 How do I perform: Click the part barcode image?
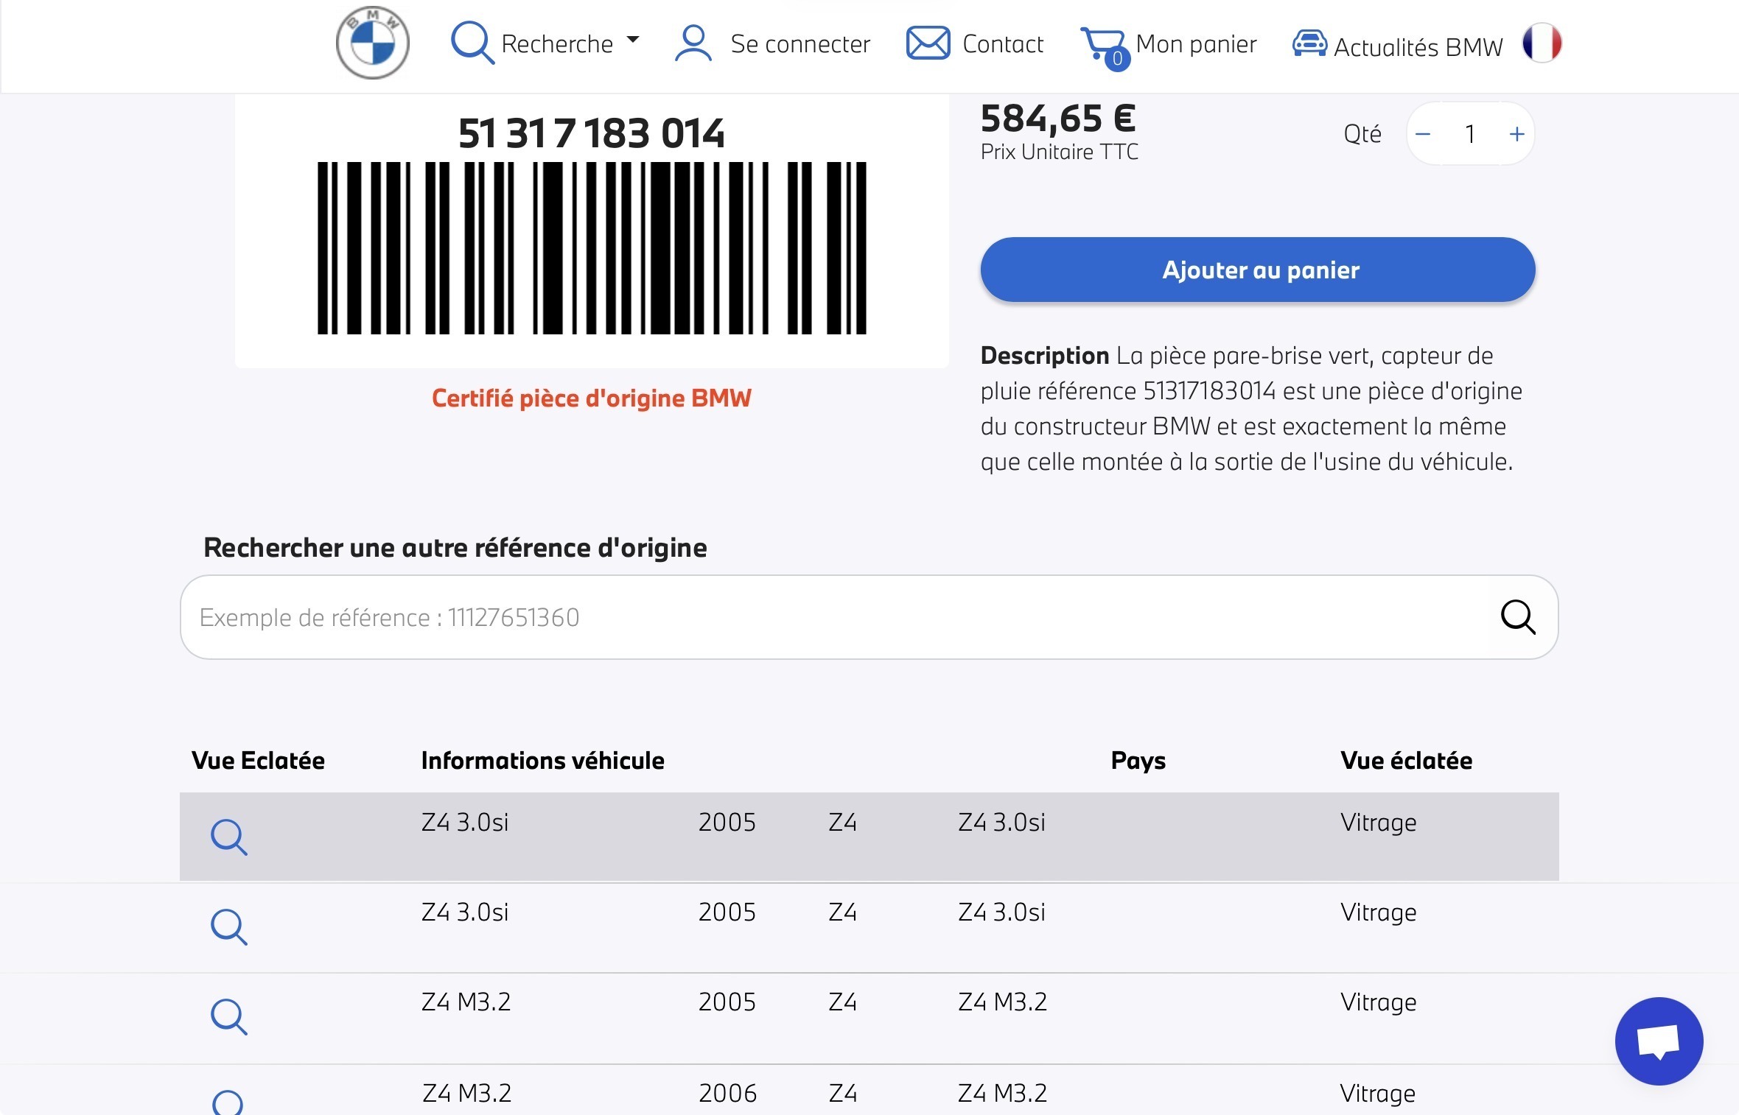click(592, 248)
